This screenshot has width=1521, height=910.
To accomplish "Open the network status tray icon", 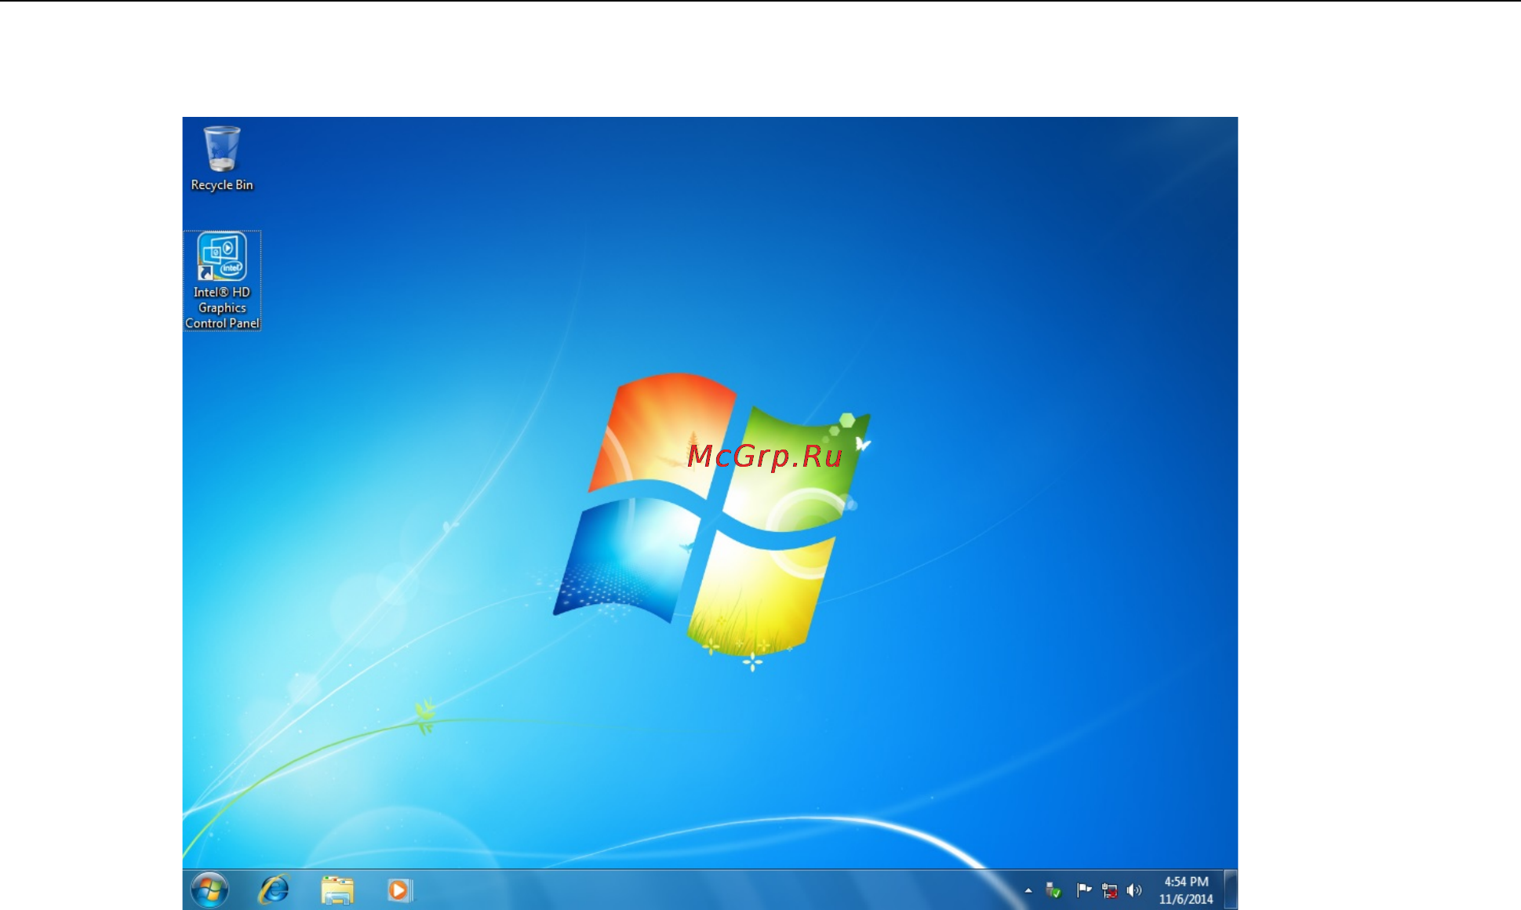I will (x=1109, y=890).
